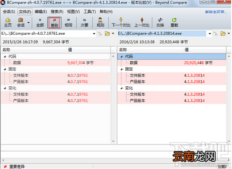Collapse left pane 变化 node

tap(5, 88)
